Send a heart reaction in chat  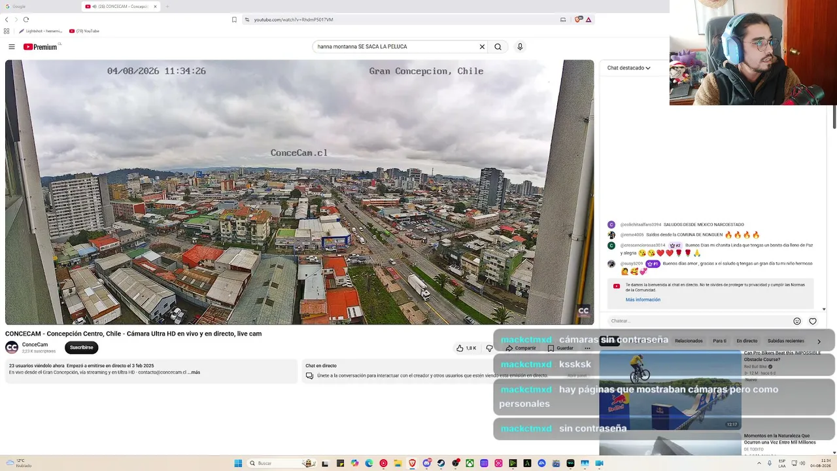click(813, 321)
